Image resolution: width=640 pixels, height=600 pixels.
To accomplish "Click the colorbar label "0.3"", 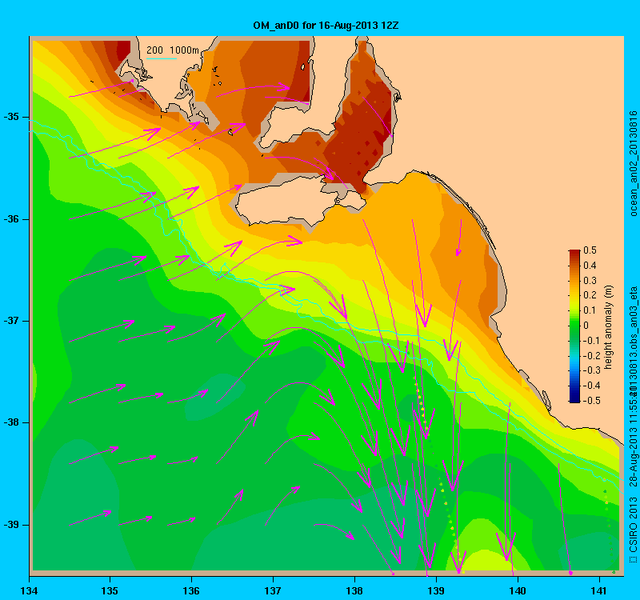I will tap(590, 281).
